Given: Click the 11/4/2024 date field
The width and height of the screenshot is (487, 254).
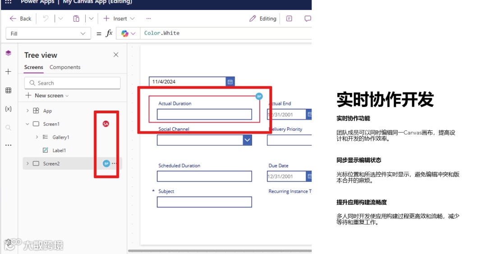Looking at the screenshot, I should click(187, 82).
